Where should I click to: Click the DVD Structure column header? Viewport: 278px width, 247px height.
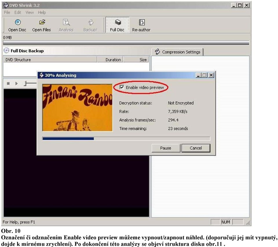[50, 60]
